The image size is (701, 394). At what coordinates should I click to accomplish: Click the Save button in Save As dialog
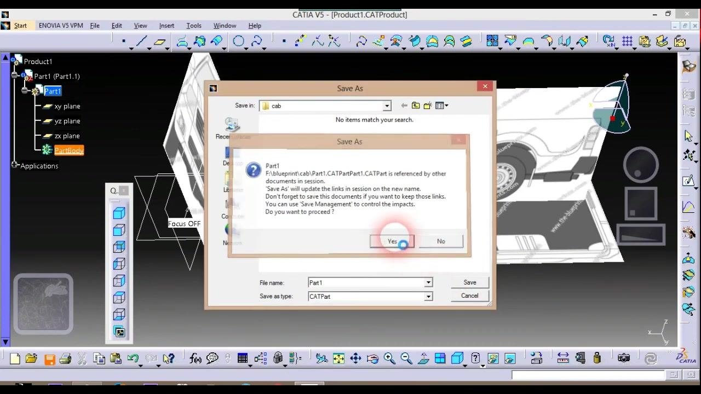470,282
